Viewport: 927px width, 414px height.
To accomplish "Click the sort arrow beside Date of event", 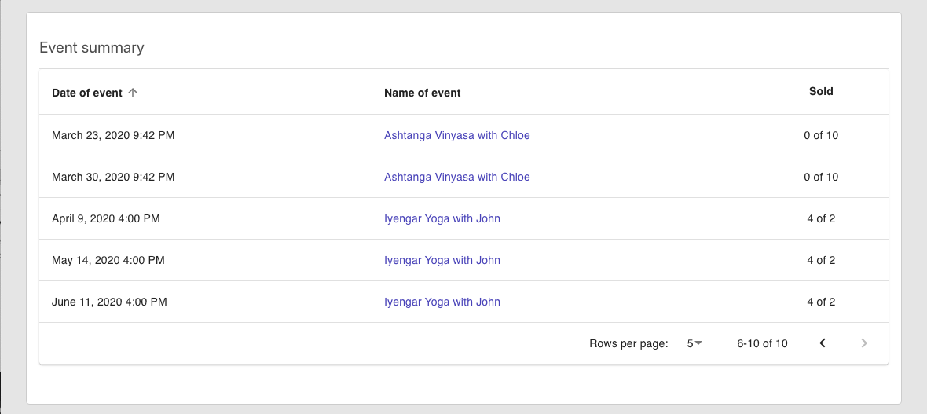I will [x=133, y=93].
